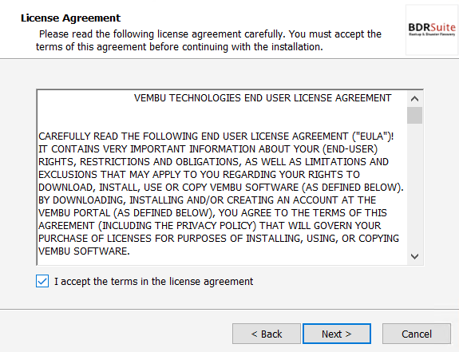
Task: Click the empty scrollbar track below the thumb
Action: coord(414,187)
